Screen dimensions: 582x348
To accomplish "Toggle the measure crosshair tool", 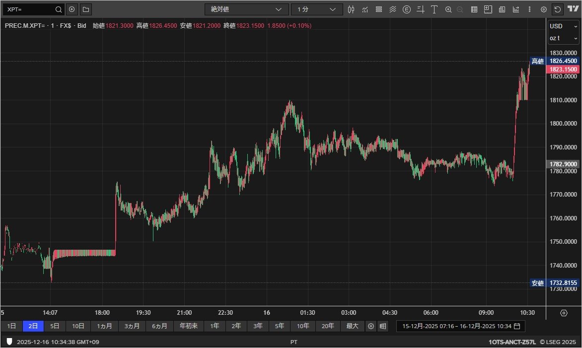I will point(421,9).
